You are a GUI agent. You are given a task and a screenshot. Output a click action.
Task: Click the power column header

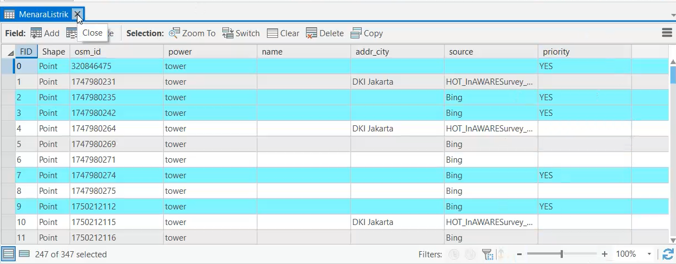click(x=210, y=51)
